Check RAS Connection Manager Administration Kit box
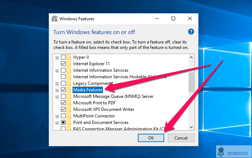 coord(63,128)
